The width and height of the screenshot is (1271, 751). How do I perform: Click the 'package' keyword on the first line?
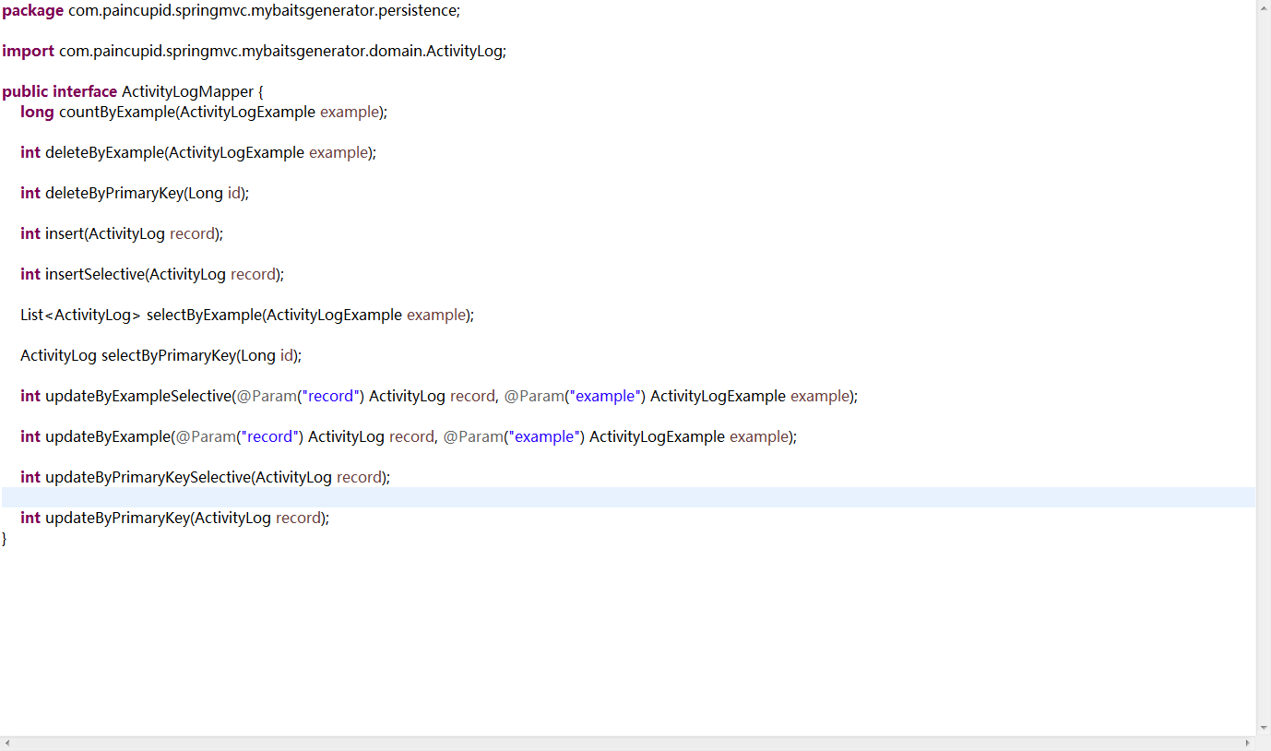[x=33, y=11]
